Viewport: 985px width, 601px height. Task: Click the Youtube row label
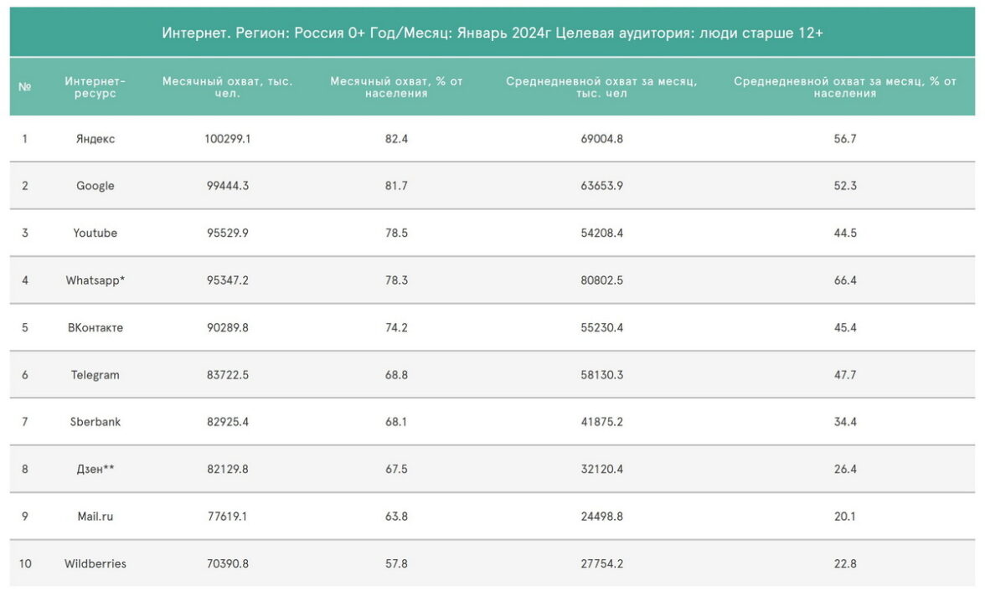tap(95, 233)
